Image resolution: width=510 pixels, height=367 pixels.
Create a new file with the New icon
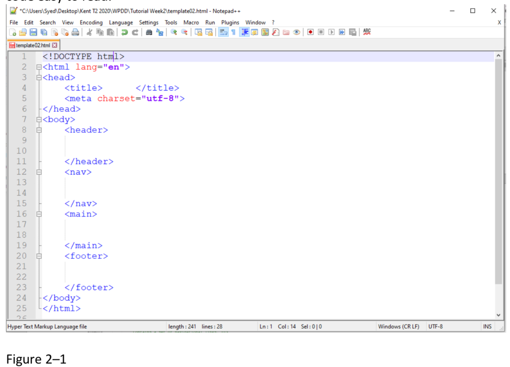pyautogui.click(x=13, y=32)
